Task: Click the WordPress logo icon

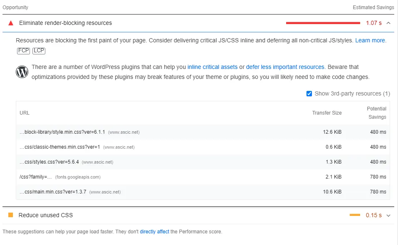Action: [22, 72]
